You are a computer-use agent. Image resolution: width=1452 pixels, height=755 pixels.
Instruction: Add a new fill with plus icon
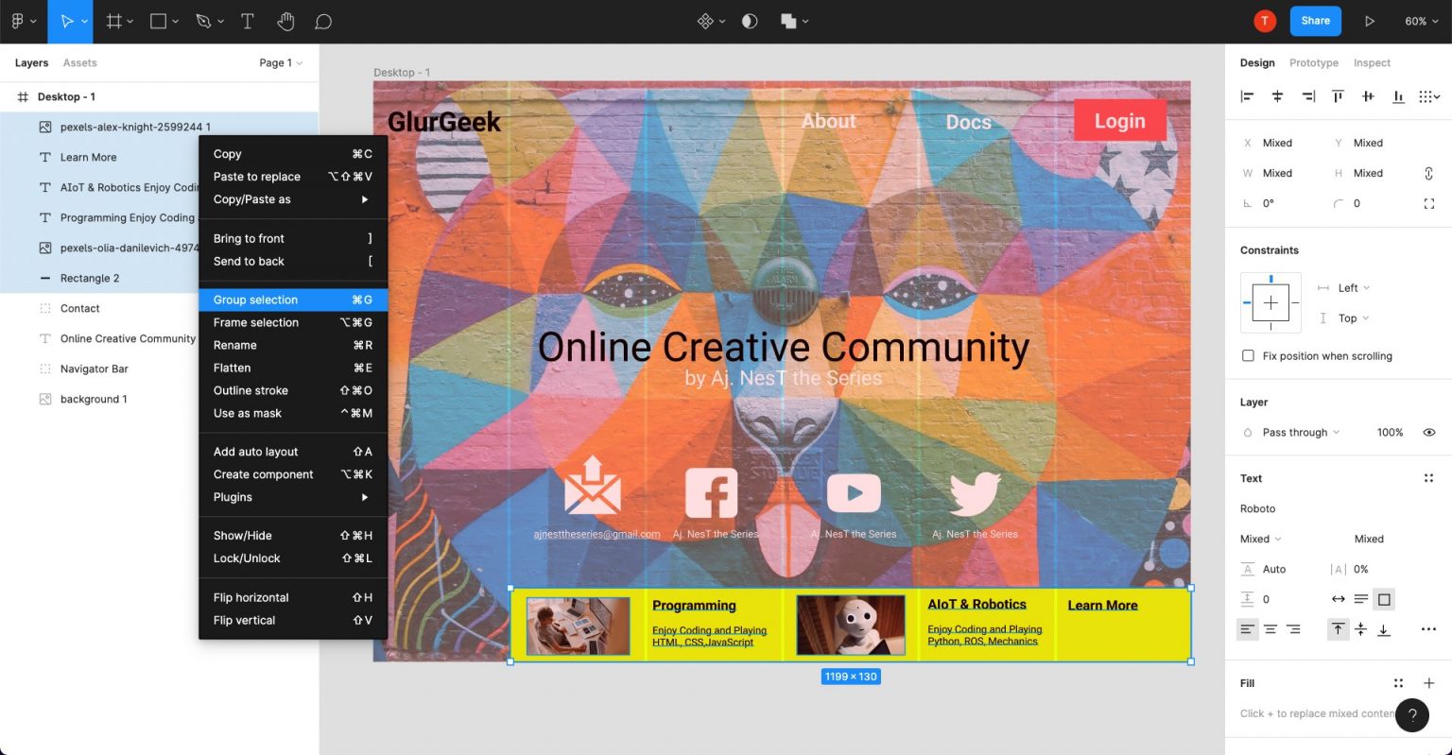click(1428, 683)
